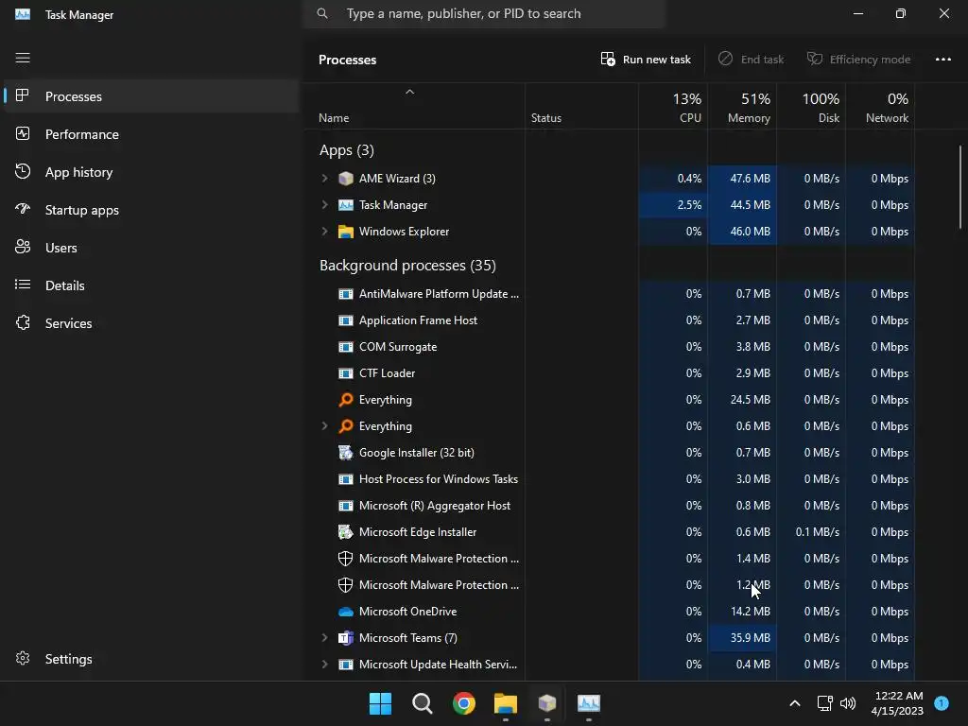Screen dimensions: 968x726
Task: Sort by the Name column header
Action: [x=414, y=106]
